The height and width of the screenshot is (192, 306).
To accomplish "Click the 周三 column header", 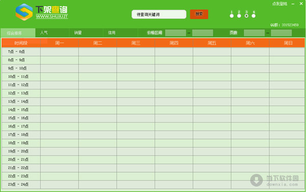I will (x=136, y=43).
